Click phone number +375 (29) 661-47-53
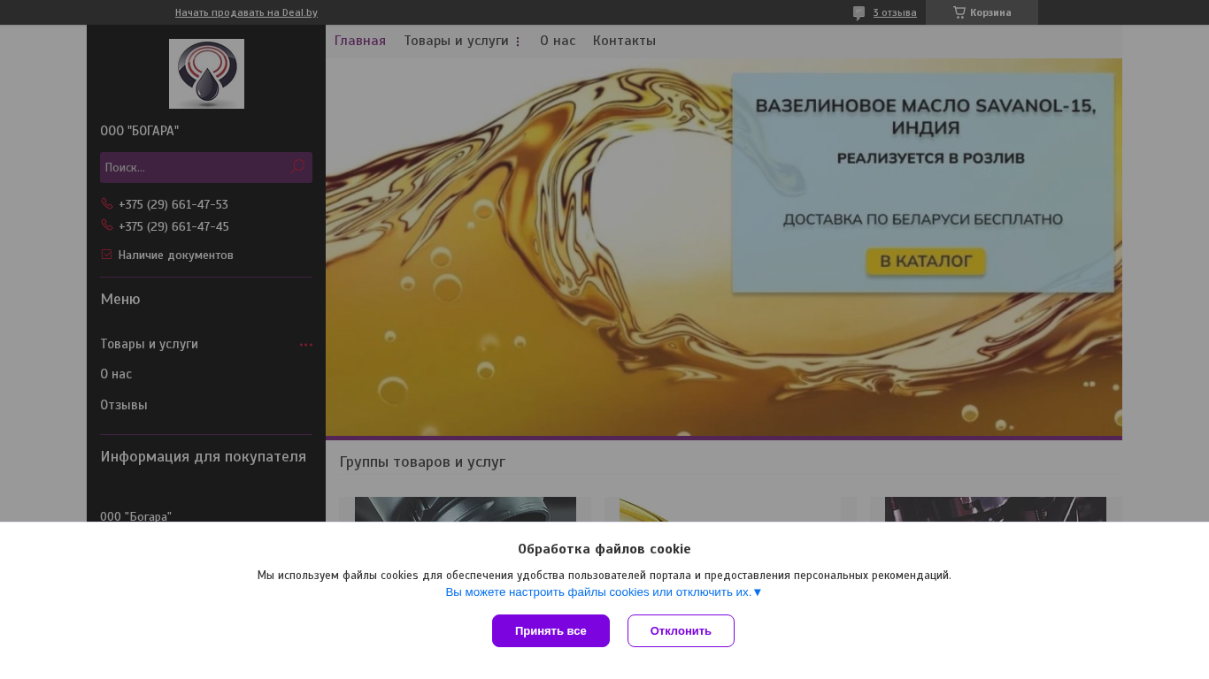1209x679 pixels. tap(173, 204)
